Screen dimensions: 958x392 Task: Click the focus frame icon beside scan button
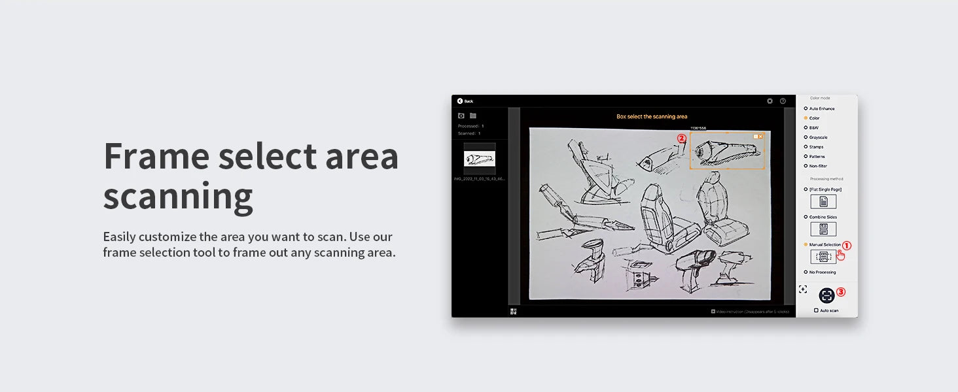point(803,289)
